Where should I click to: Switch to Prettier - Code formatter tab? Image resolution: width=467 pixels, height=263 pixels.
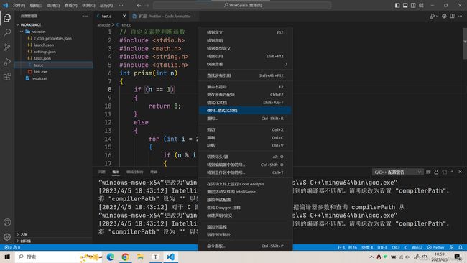coord(165,16)
